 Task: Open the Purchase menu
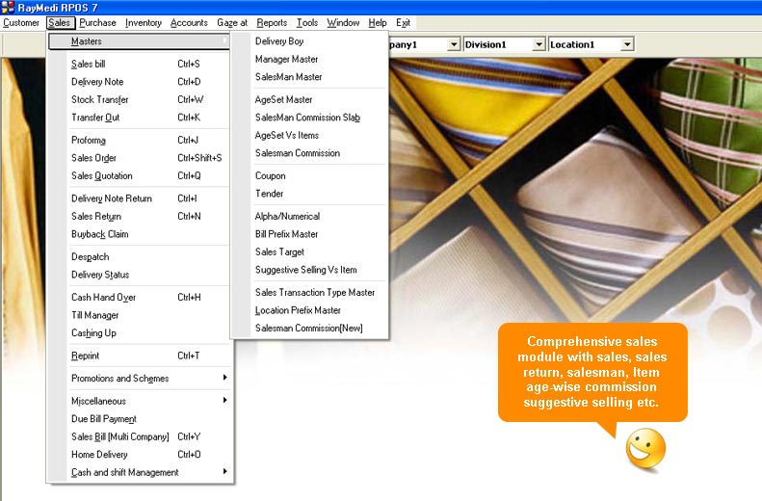tap(97, 23)
